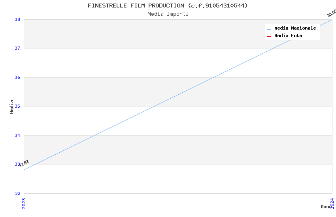Click the 38.00 data point label

pyautogui.click(x=331, y=13)
